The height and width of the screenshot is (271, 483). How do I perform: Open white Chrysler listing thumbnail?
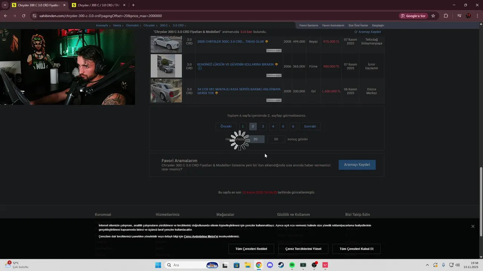(166, 44)
